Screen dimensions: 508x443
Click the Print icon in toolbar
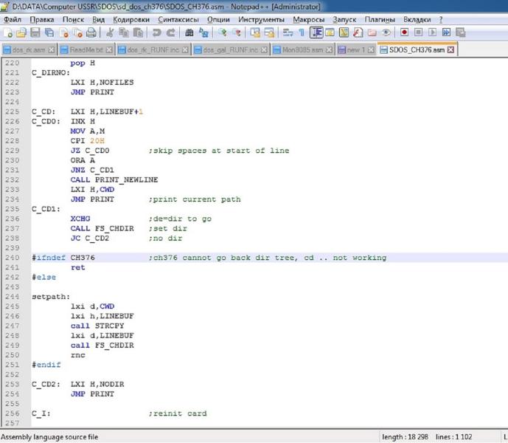91,33
